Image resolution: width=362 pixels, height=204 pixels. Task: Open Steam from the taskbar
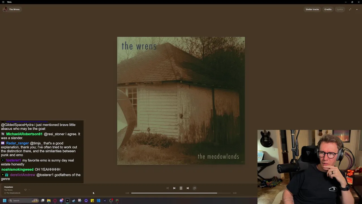click(x=74, y=201)
